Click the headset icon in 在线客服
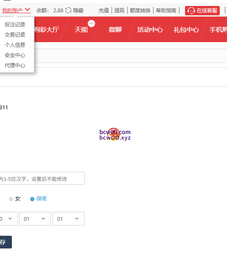Image resolution: width=227 pixels, height=277 pixels. [x=191, y=11]
